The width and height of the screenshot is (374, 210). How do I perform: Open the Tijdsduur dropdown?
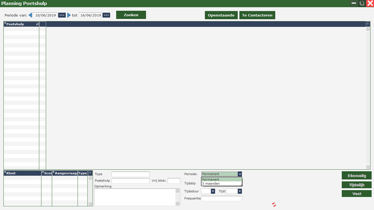(213, 191)
